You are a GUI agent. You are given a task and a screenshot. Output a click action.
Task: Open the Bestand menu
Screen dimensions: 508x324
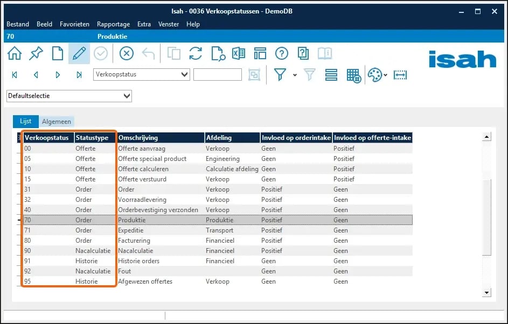(17, 24)
